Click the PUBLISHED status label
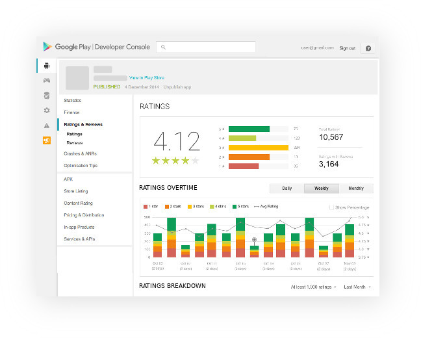 click(x=107, y=87)
